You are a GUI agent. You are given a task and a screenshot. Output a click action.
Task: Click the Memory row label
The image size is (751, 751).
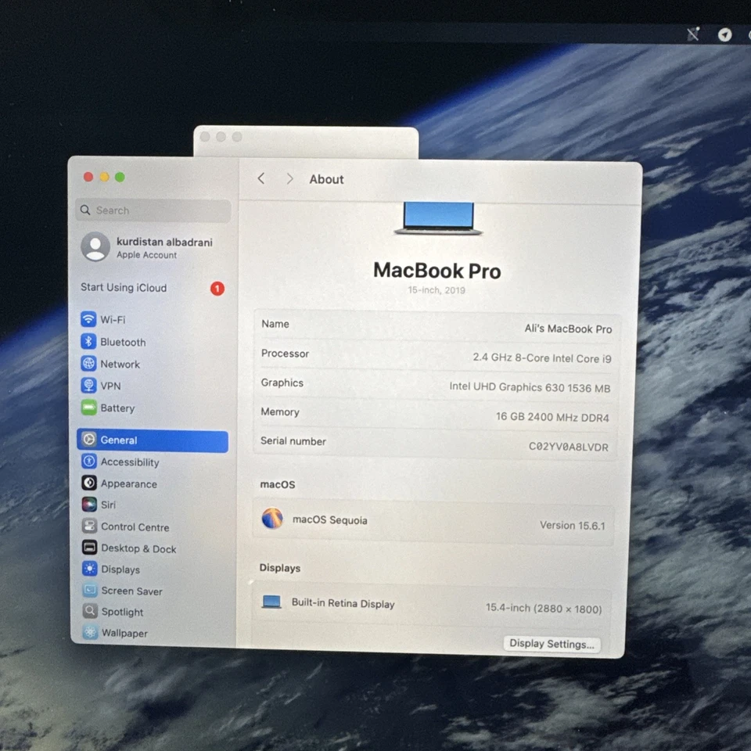[x=280, y=412]
